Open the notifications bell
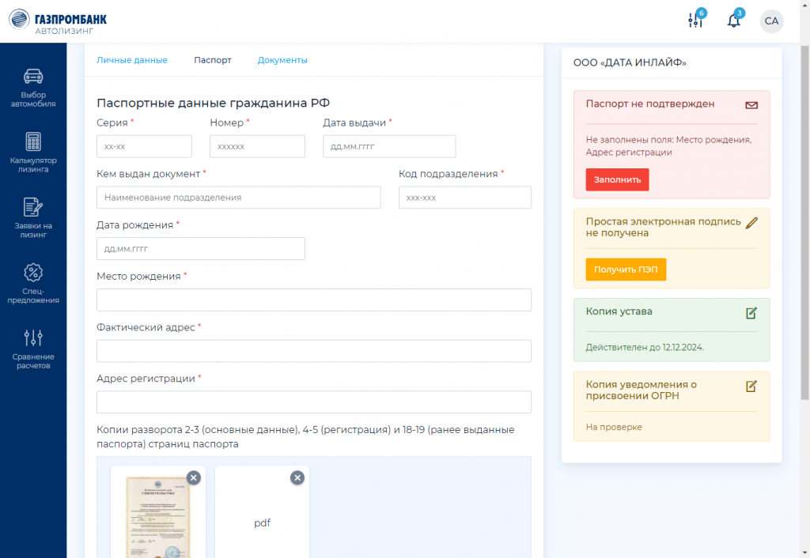The height and width of the screenshot is (558, 810). [x=733, y=21]
